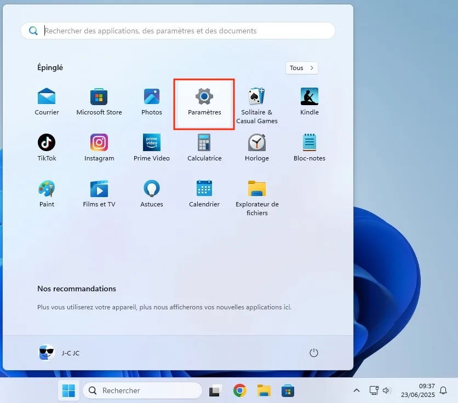Click the power button icon
The height and width of the screenshot is (403, 458).
pyautogui.click(x=314, y=353)
